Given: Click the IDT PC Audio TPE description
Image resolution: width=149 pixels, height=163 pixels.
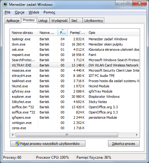Looking at the screenshot, I should [101, 76].
